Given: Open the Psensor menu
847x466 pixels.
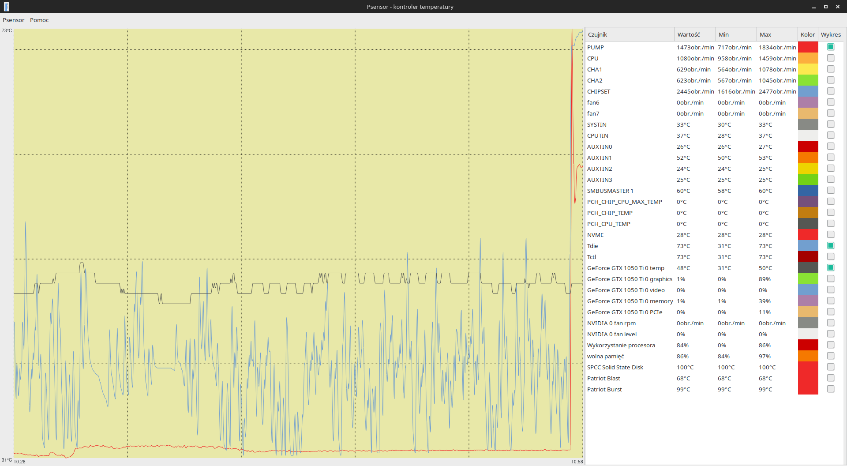Looking at the screenshot, I should click(x=13, y=20).
